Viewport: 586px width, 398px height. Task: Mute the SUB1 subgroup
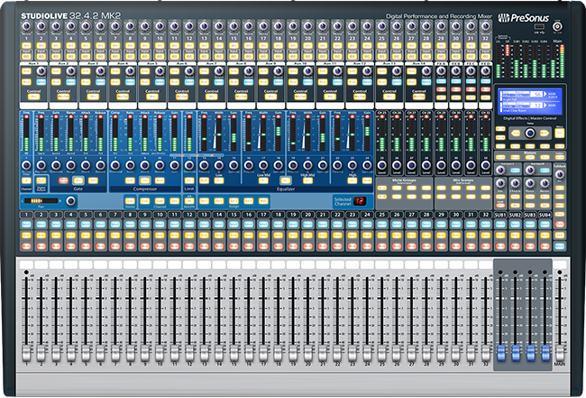pos(500,246)
